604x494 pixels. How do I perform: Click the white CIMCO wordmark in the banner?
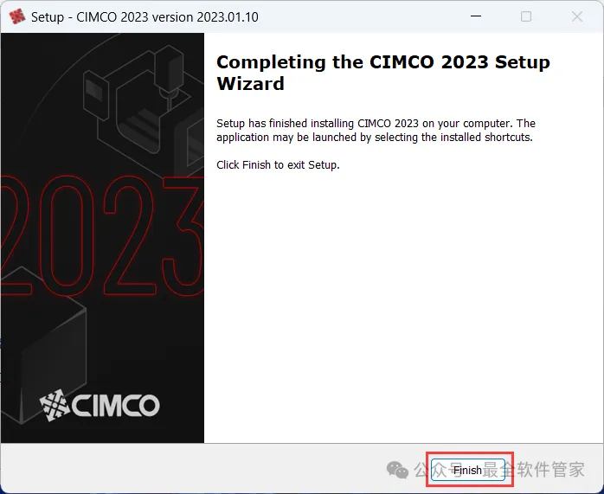pos(116,405)
